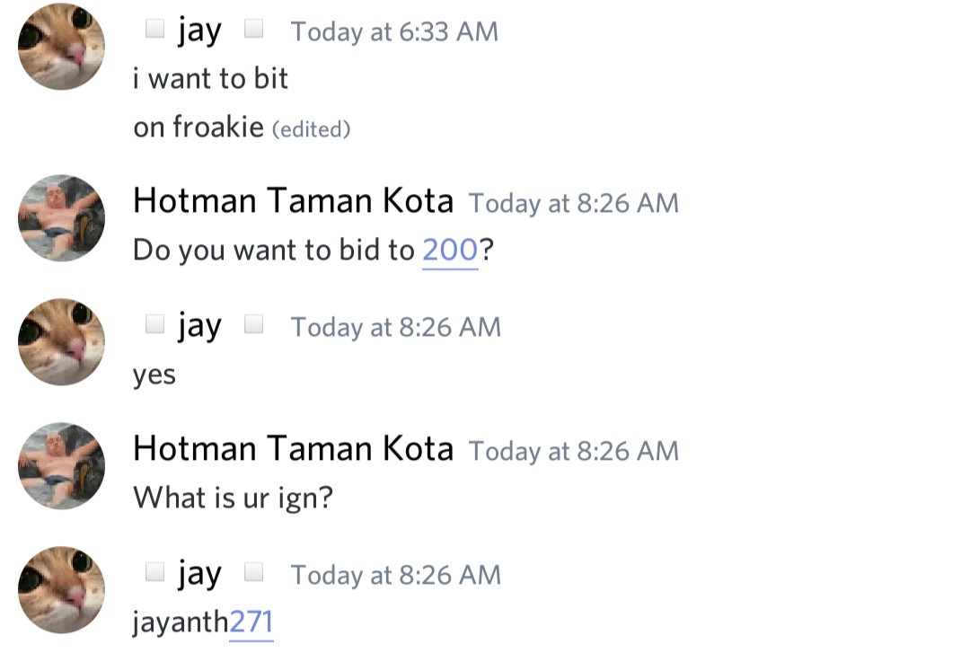The width and height of the screenshot is (970, 662).
Task: Click the emoji box before jay at 6:33 AM
Action: (154, 29)
